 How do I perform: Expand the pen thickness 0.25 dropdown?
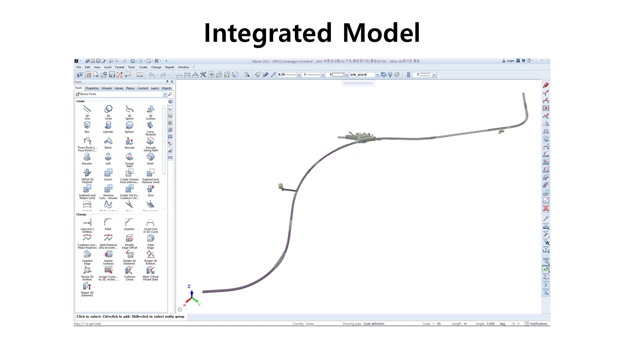[298, 75]
